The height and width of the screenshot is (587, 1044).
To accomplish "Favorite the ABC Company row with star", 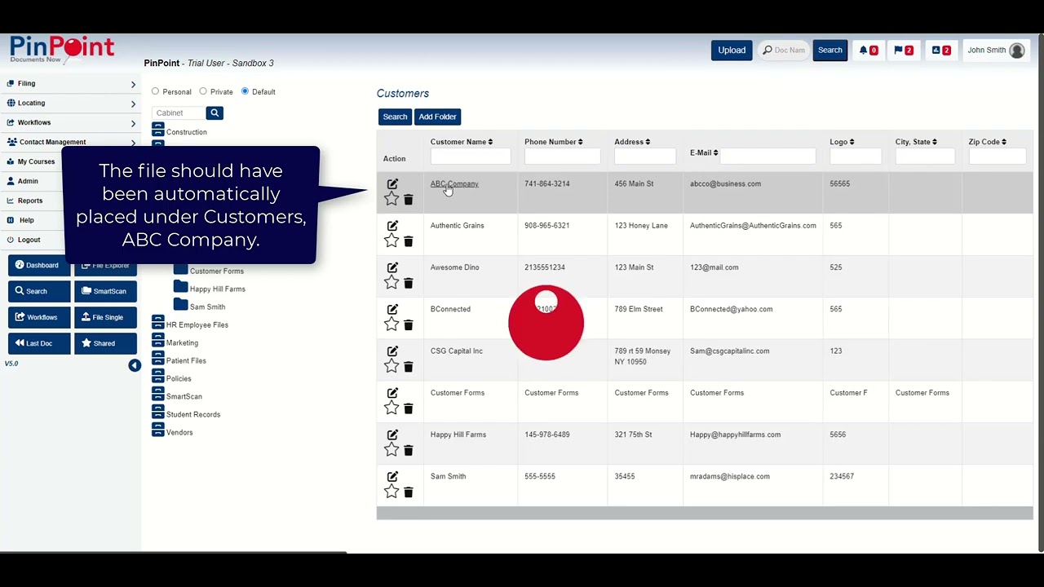I will tap(391, 199).
